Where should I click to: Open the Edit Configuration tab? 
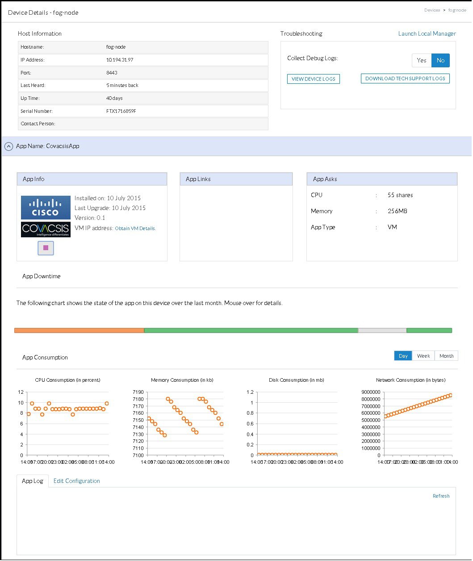[77, 481]
